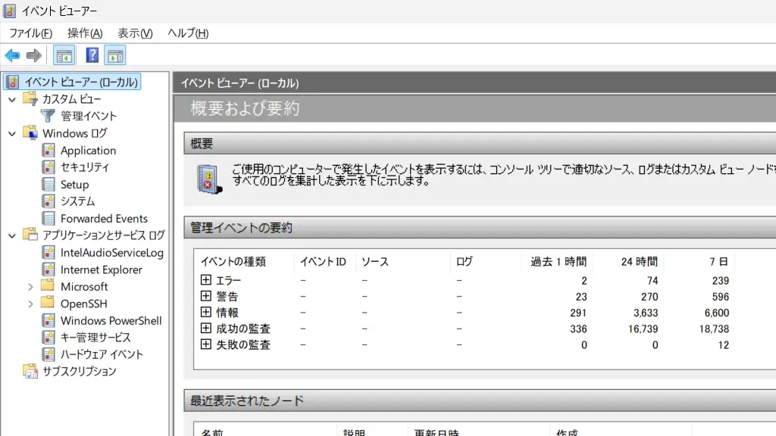Image resolution: width=776 pixels, height=436 pixels.
Task: Click the 過去 1 時間 column header
Action: click(x=558, y=262)
